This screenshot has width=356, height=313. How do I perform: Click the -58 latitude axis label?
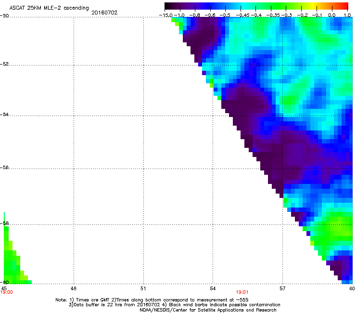click(4, 223)
